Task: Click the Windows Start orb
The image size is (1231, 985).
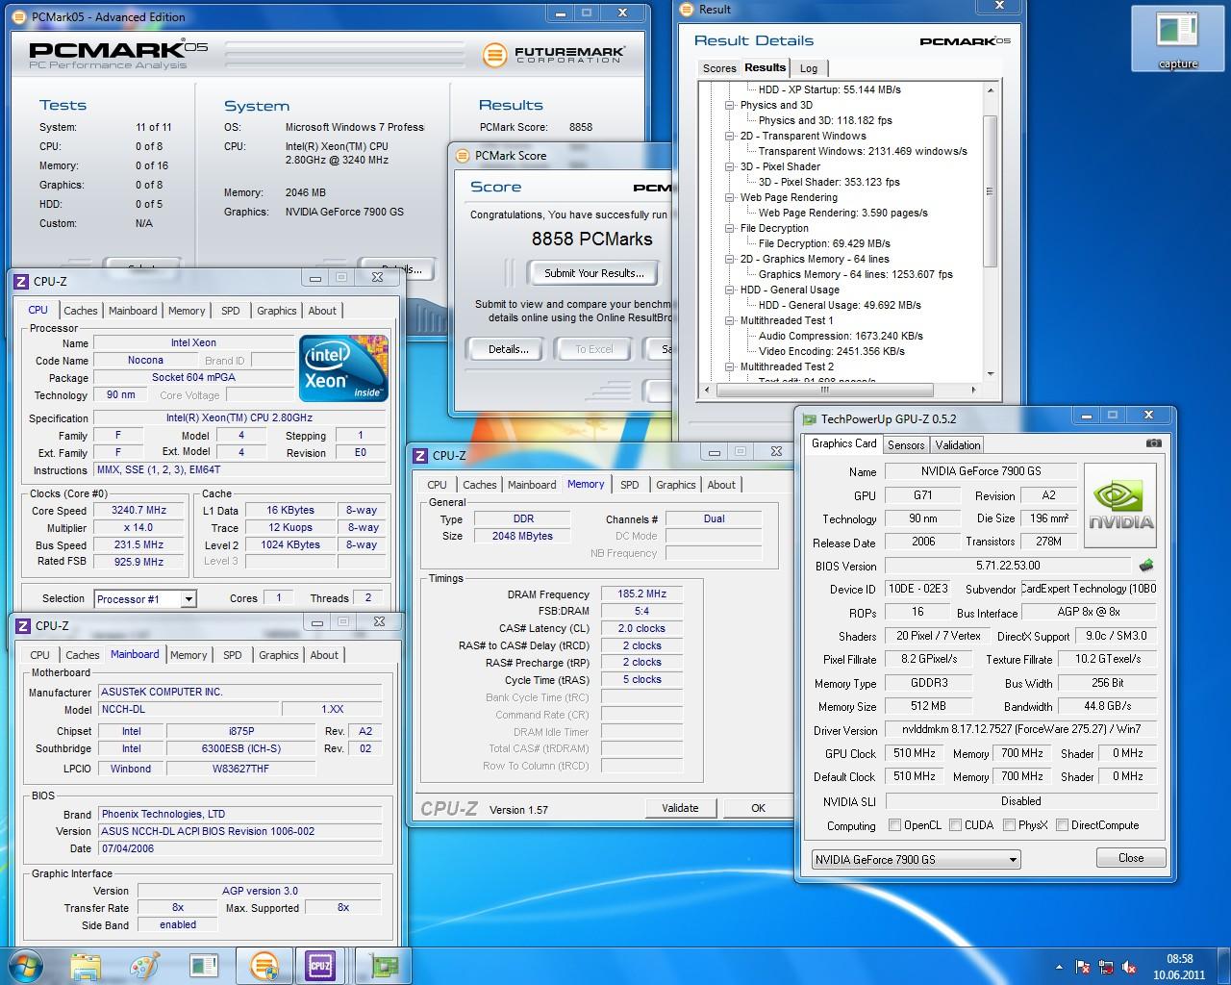Action: [x=26, y=965]
